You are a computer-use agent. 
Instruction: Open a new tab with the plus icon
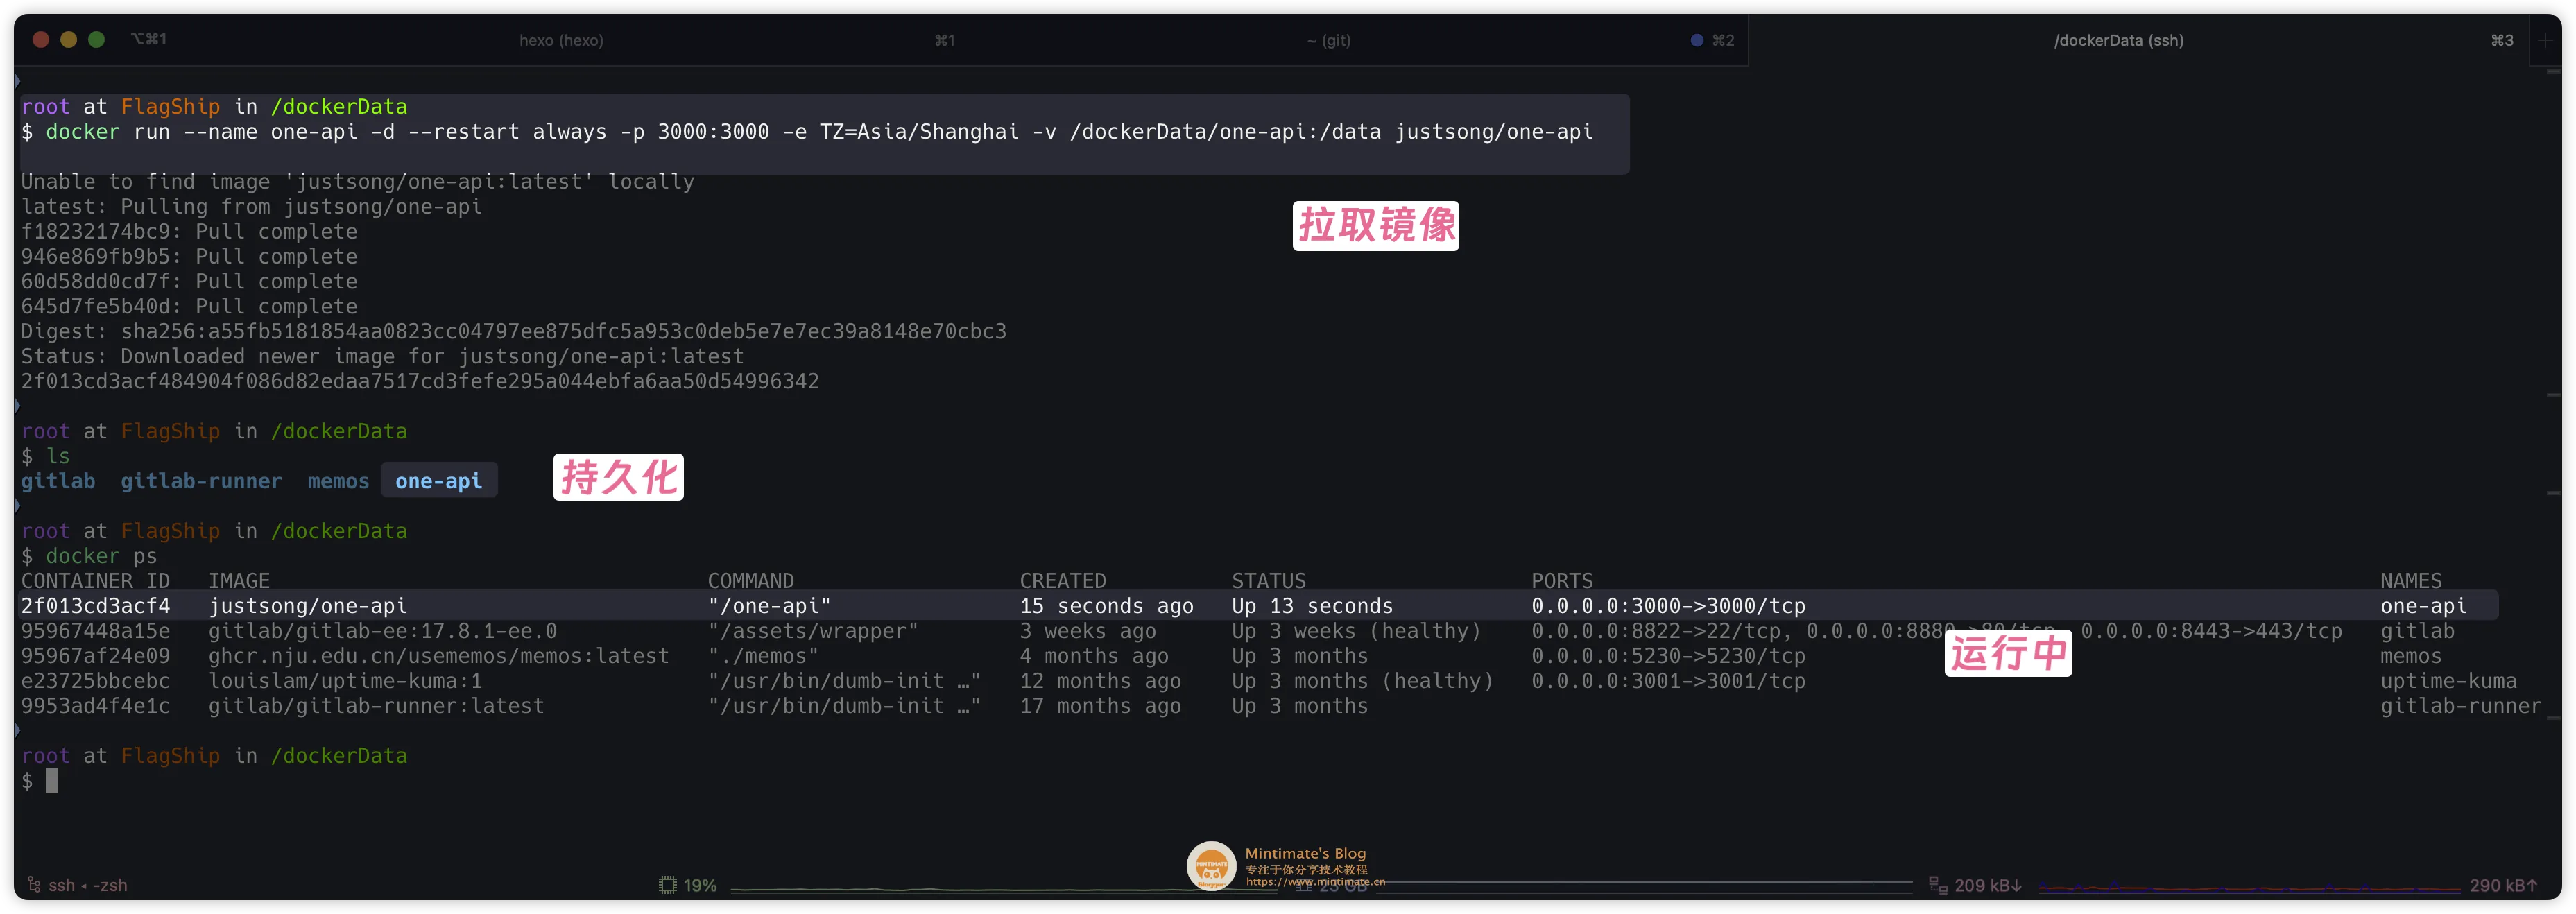(2545, 40)
